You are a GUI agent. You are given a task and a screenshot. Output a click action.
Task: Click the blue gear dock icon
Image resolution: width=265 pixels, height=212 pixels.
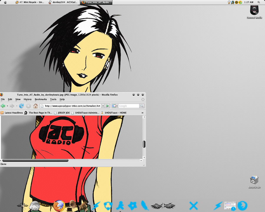tap(132, 206)
